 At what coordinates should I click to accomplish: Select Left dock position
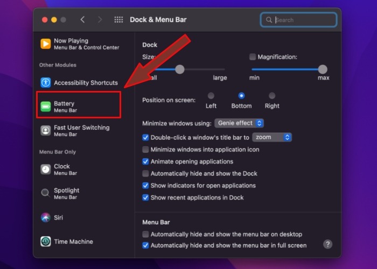[211, 96]
